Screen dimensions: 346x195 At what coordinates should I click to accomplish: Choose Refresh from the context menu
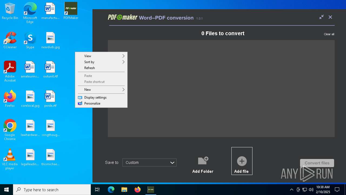pyautogui.click(x=101, y=68)
